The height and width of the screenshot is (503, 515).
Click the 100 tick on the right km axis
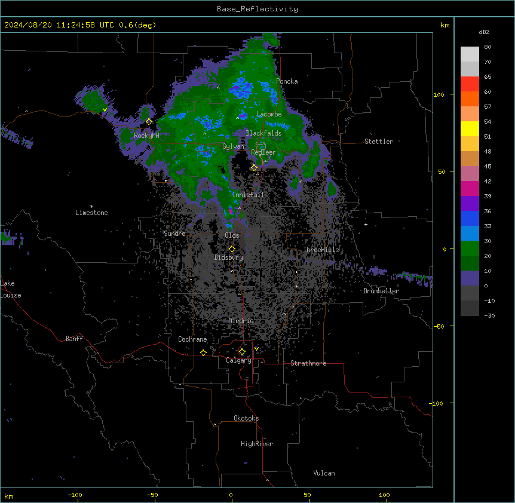pyautogui.click(x=439, y=94)
